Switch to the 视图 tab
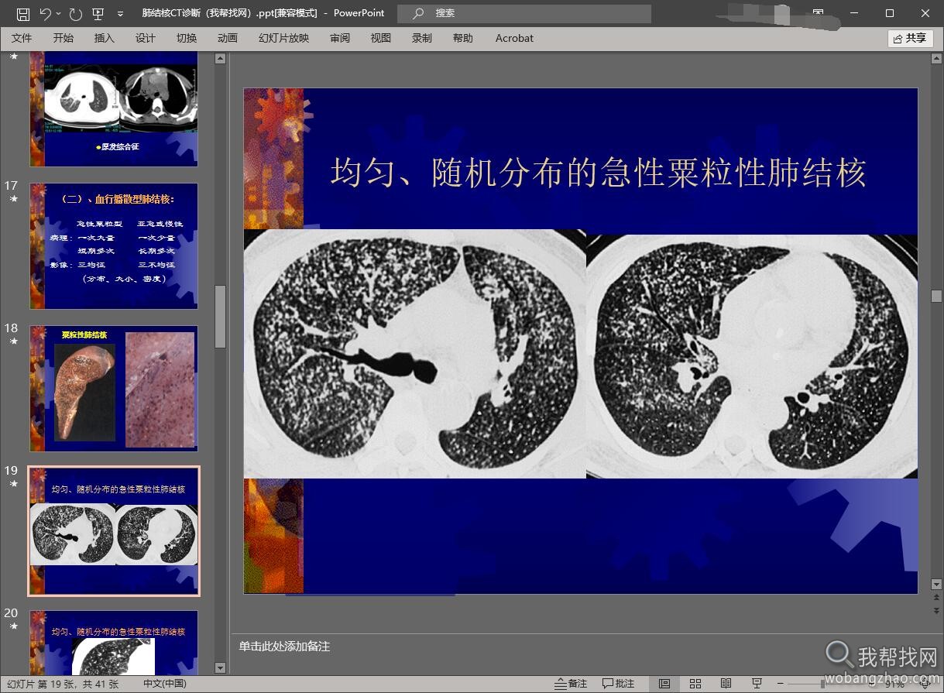This screenshot has width=944, height=693. pos(380,38)
